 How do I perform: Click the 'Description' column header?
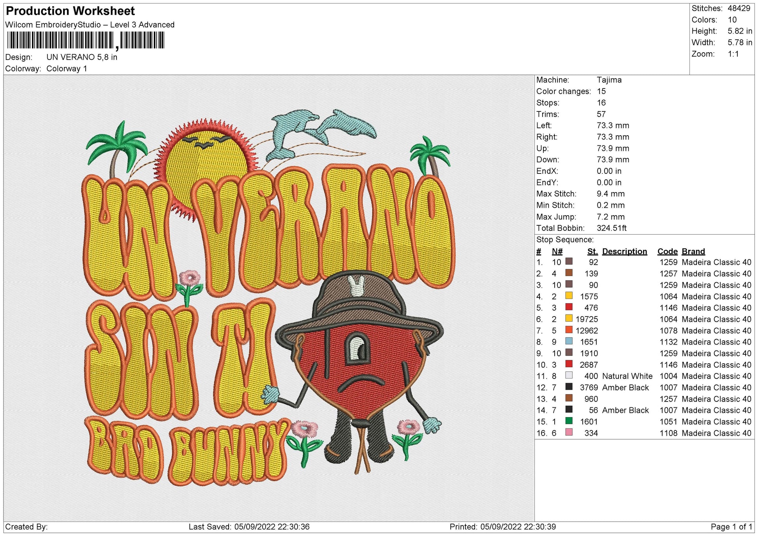click(624, 251)
